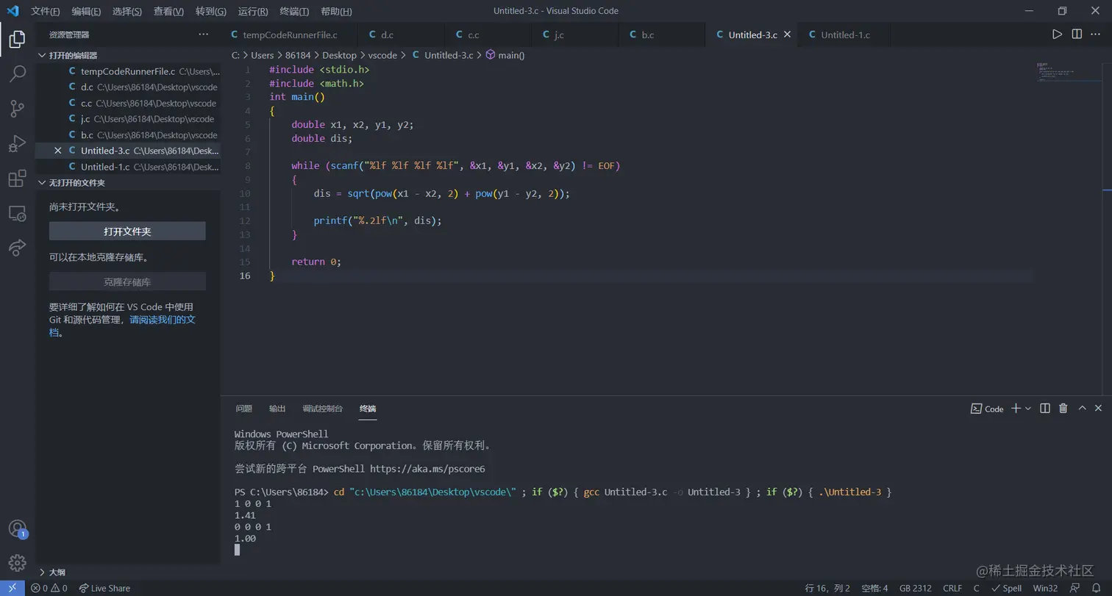Open the remote window indicator in status bar
This screenshot has height=596, width=1112.
[x=13, y=588]
